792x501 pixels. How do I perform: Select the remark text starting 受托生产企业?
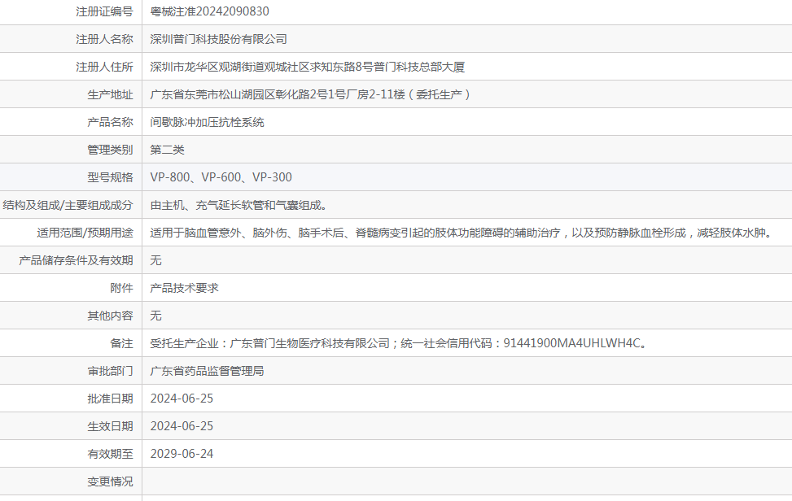pyautogui.click(x=399, y=343)
